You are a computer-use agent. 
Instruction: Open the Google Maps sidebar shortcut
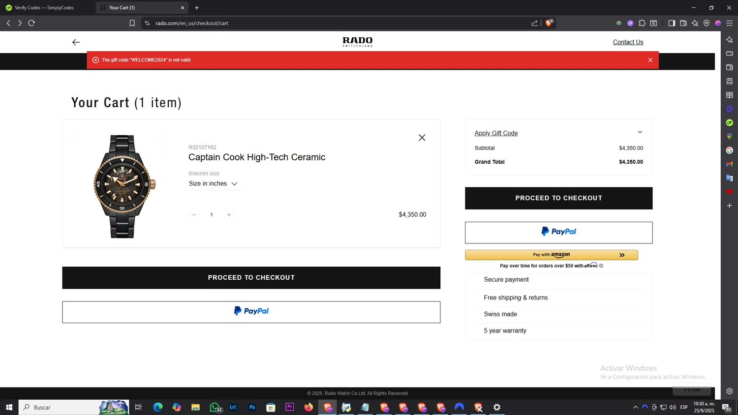click(730, 136)
